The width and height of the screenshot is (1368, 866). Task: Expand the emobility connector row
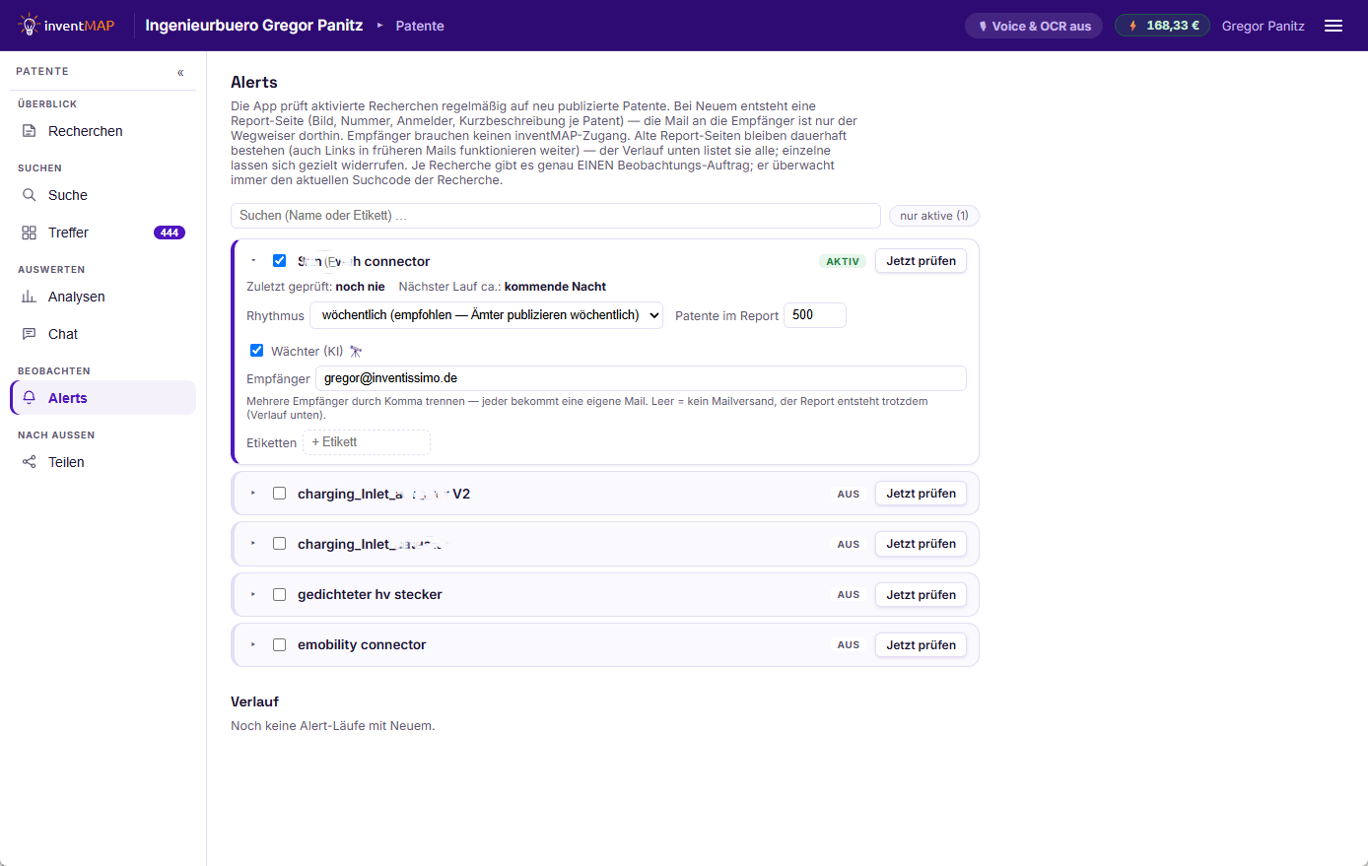pyautogui.click(x=253, y=644)
